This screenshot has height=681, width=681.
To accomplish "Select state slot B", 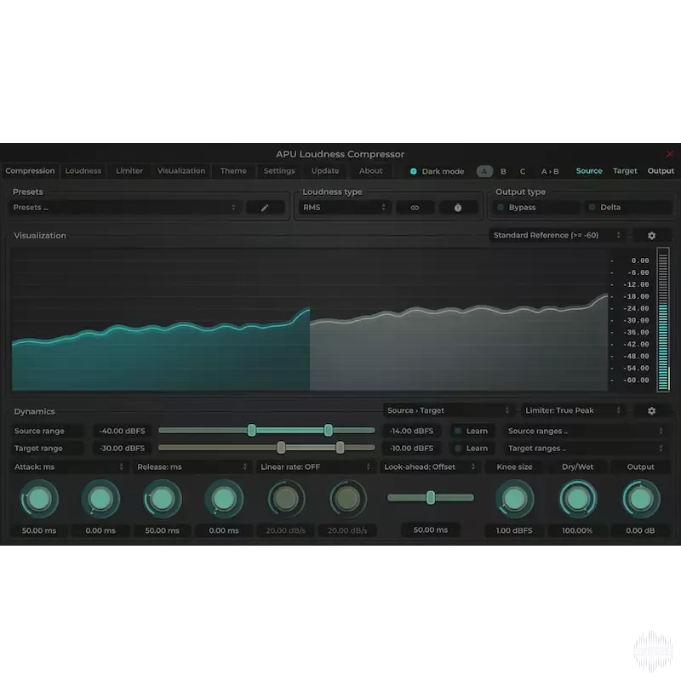I will [x=503, y=171].
